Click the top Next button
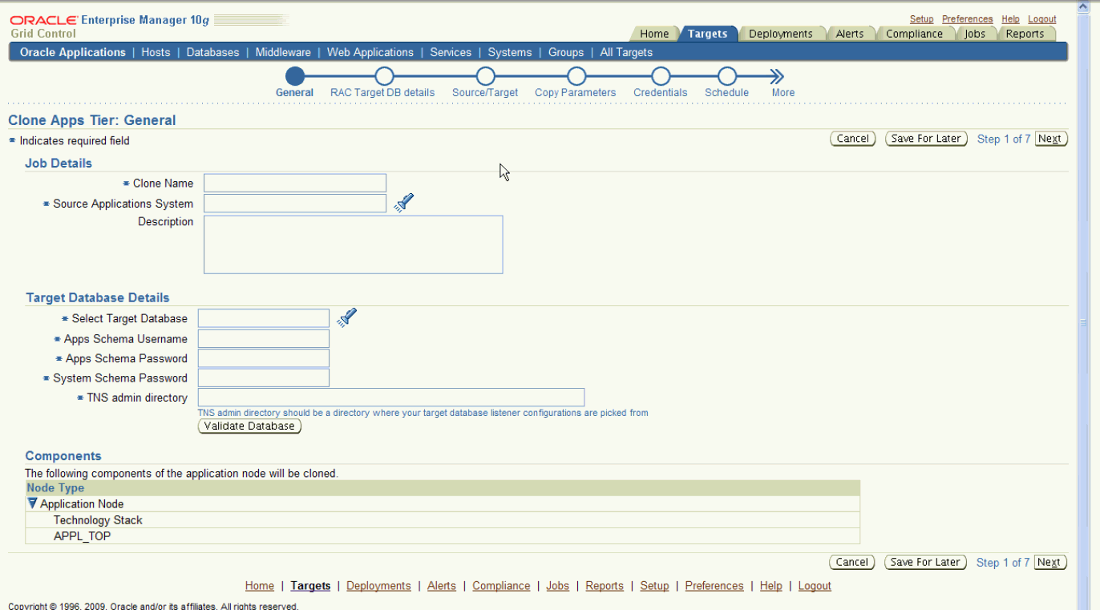 (x=1051, y=139)
